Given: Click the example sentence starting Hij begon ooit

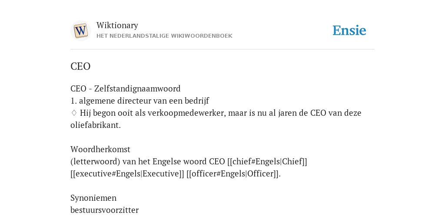Looking at the screenshot, I should click(216, 119).
